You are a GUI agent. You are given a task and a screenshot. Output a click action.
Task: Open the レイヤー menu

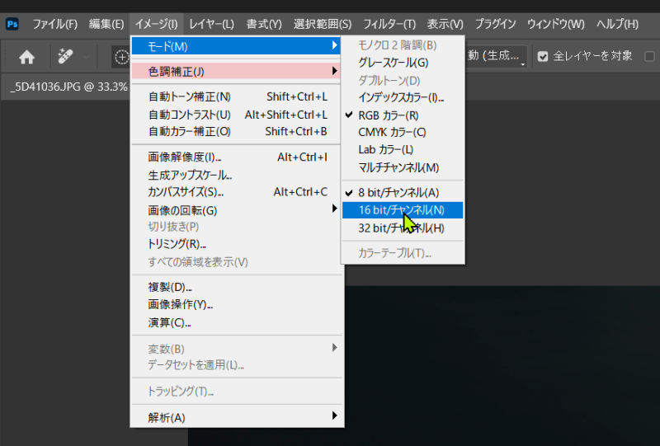211,24
